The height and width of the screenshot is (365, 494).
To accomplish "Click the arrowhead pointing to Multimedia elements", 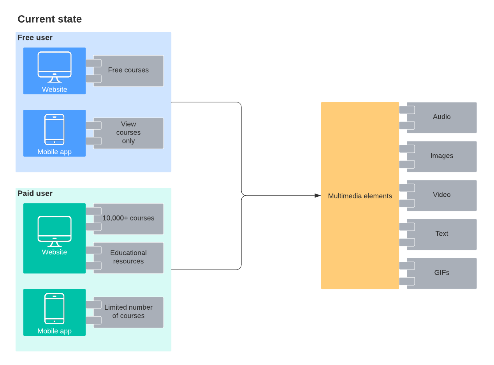I will click(x=318, y=196).
